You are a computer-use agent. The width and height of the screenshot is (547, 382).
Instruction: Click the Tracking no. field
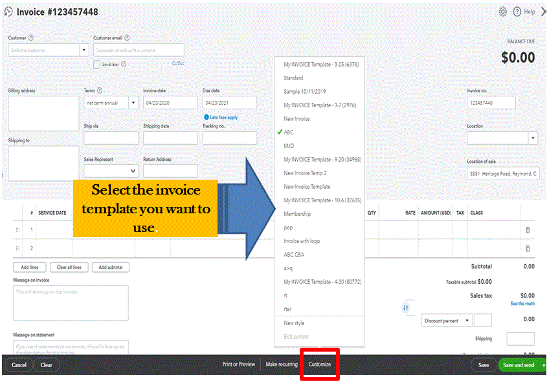pos(230,138)
